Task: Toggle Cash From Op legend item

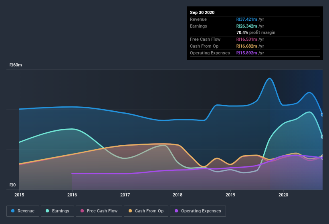Action: point(146,211)
